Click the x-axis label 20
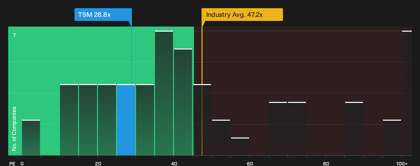 pyautogui.click(x=98, y=163)
